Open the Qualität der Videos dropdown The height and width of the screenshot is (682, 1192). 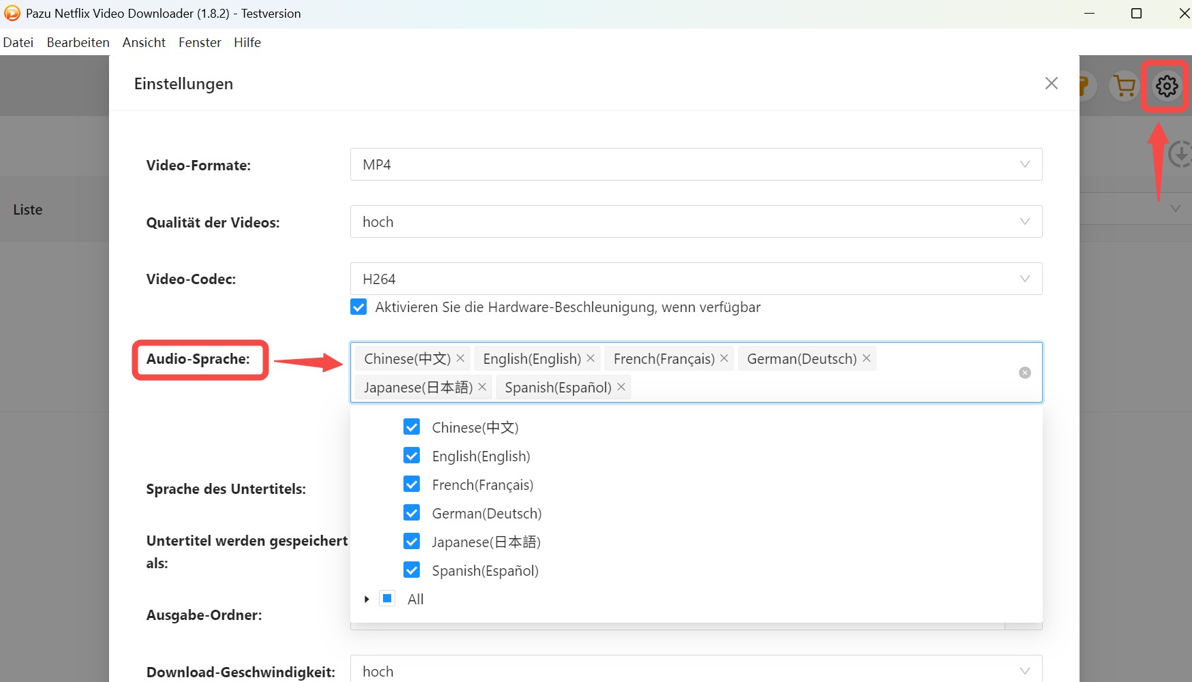[x=696, y=221]
